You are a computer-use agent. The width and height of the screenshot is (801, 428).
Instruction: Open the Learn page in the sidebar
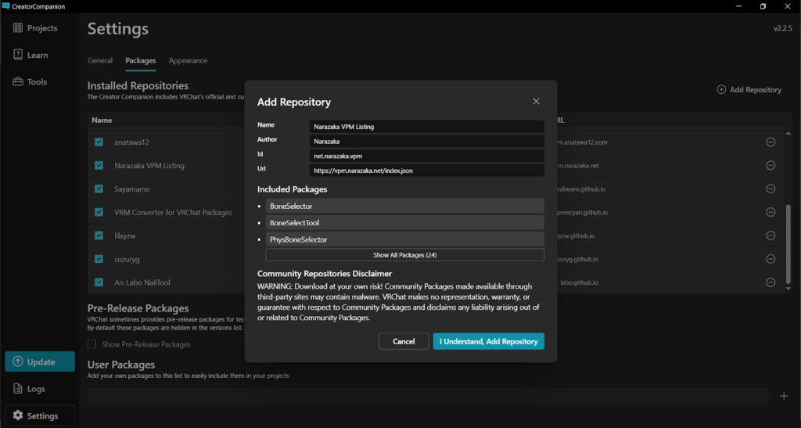(31, 55)
